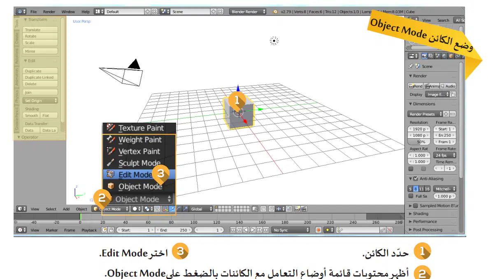Screen dimensions: 488x279
Task: Enable the Sampled Motion Blur checkbox
Action: click(x=416, y=206)
